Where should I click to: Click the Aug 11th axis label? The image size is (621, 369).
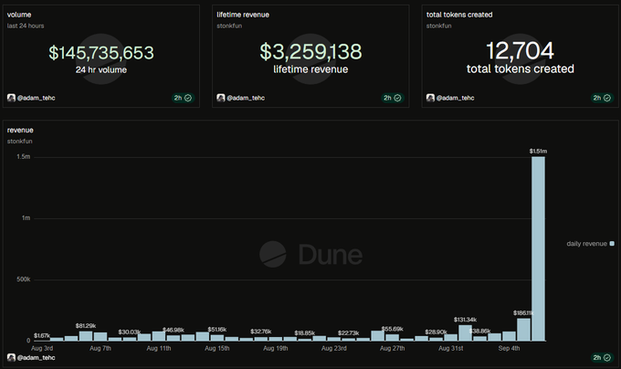(x=159, y=348)
